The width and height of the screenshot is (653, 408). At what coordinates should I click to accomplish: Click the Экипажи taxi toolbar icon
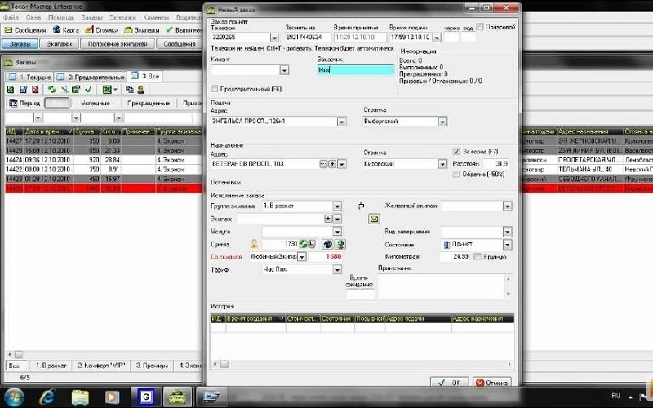[x=128, y=30]
